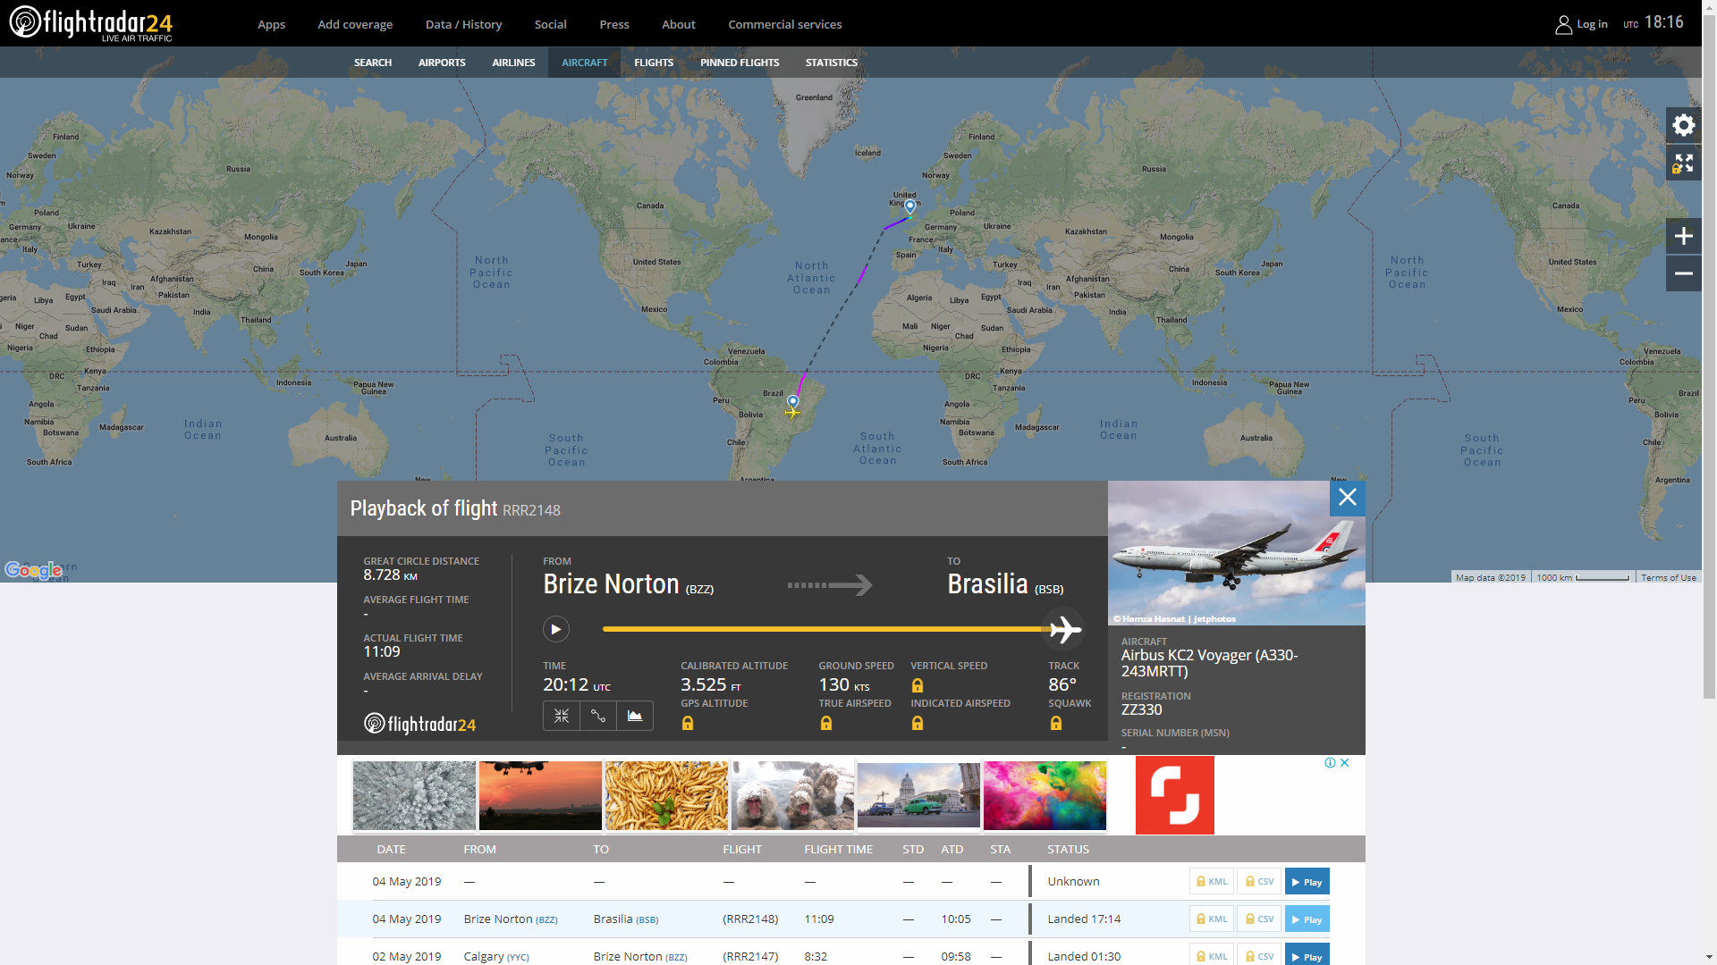Click the GPS Altitude lock icon
Screen dimensions: 1717x965
[688, 724]
